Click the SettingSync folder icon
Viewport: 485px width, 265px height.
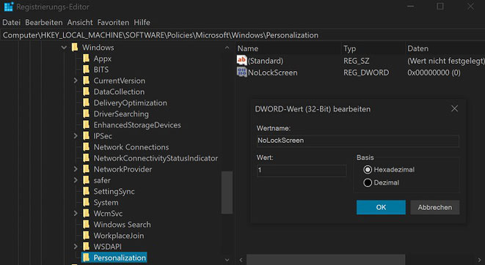(x=87, y=191)
